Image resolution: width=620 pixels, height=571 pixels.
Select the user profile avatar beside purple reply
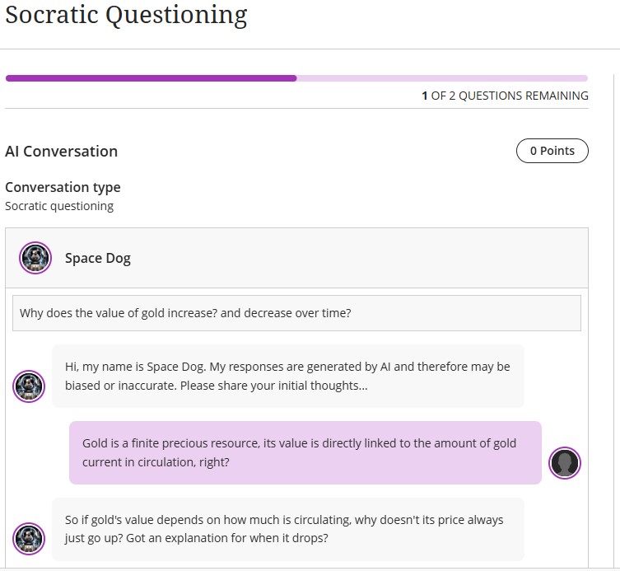(x=565, y=463)
